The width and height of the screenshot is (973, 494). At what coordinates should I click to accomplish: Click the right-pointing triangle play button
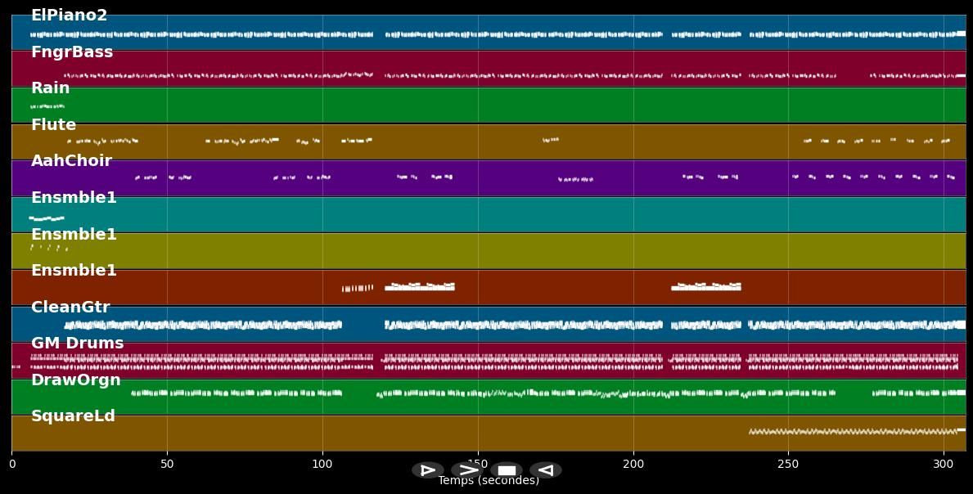point(427,470)
